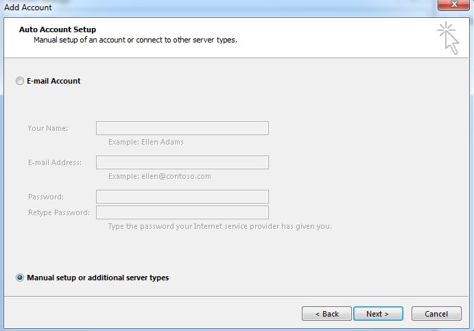Click the 'Manual setup of an account' subtitle
The height and width of the screenshot is (331, 474).
[x=135, y=40]
